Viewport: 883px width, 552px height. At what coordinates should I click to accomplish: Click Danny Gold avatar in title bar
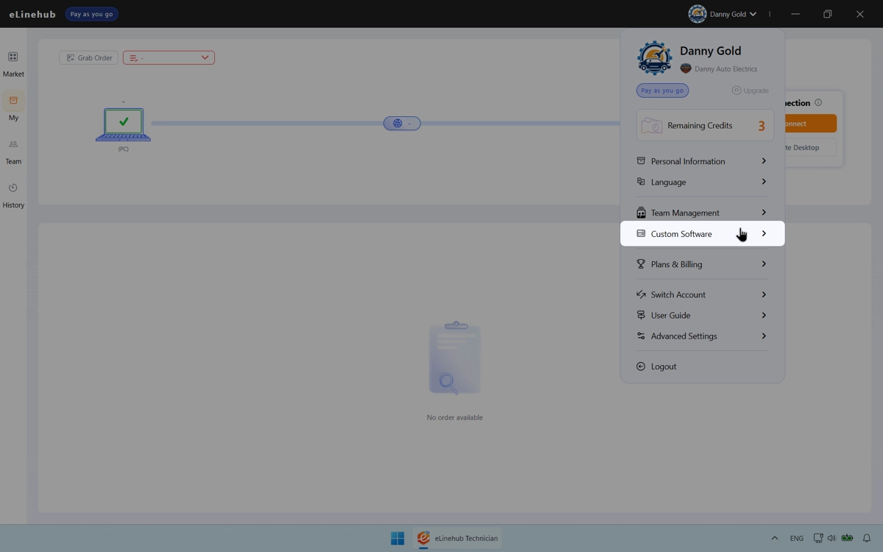click(x=697, y=14)
